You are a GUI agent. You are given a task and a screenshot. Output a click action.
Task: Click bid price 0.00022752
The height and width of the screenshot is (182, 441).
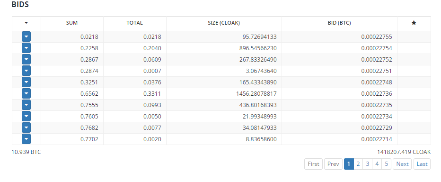(x=377, y=60)
